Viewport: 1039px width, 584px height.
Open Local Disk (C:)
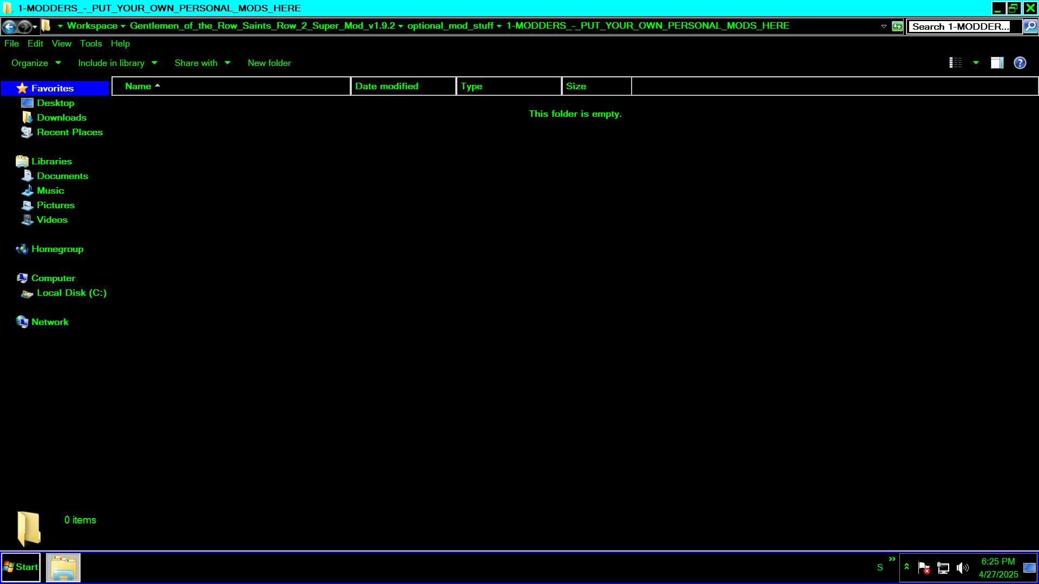(x=71, y=293)
